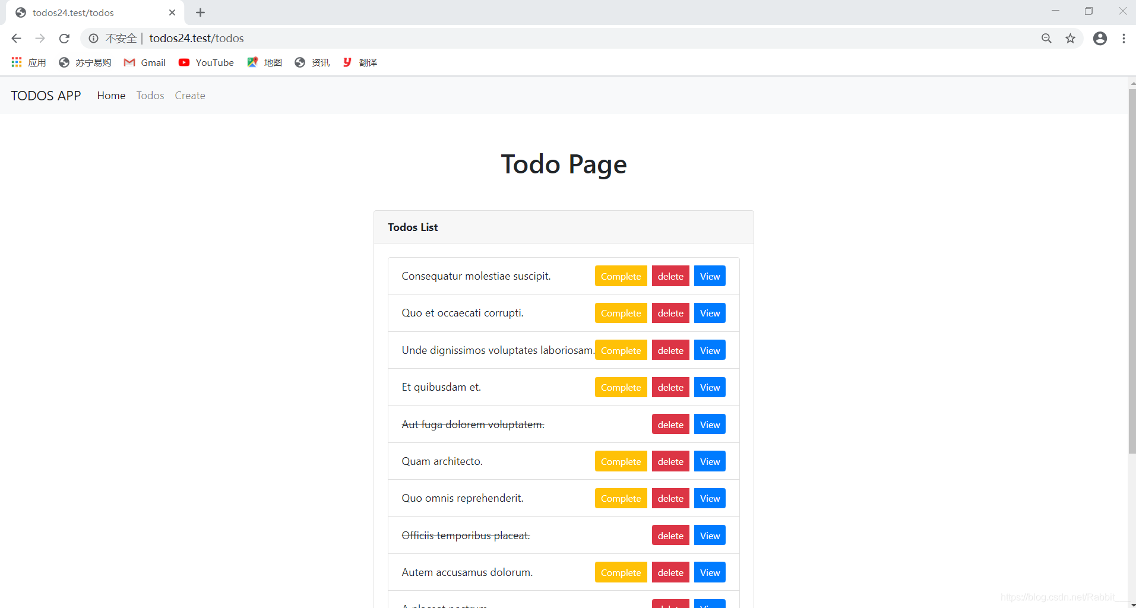View 'Quo omnis reprehenderit.' todo
Screen dimensions: 1136x608
[710, 498]
